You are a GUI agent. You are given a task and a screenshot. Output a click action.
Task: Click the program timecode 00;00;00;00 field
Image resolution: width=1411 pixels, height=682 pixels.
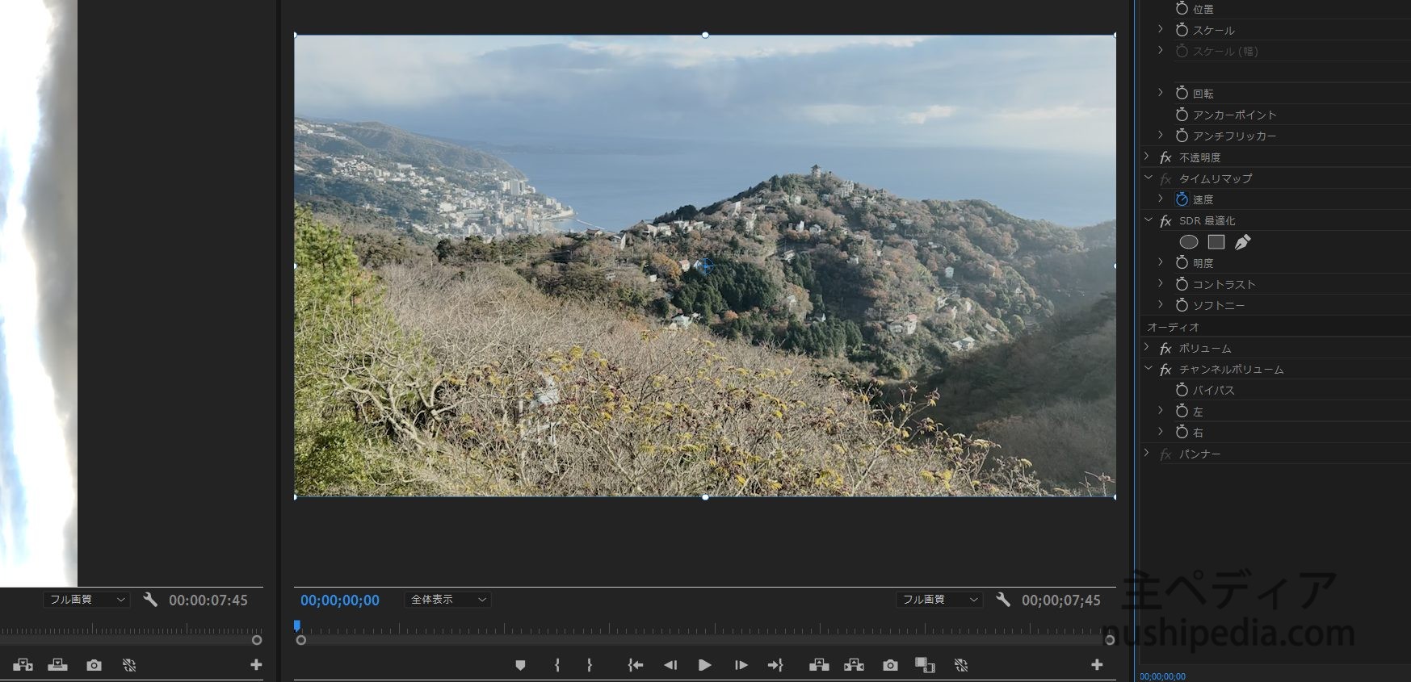(x=340, y=600)
